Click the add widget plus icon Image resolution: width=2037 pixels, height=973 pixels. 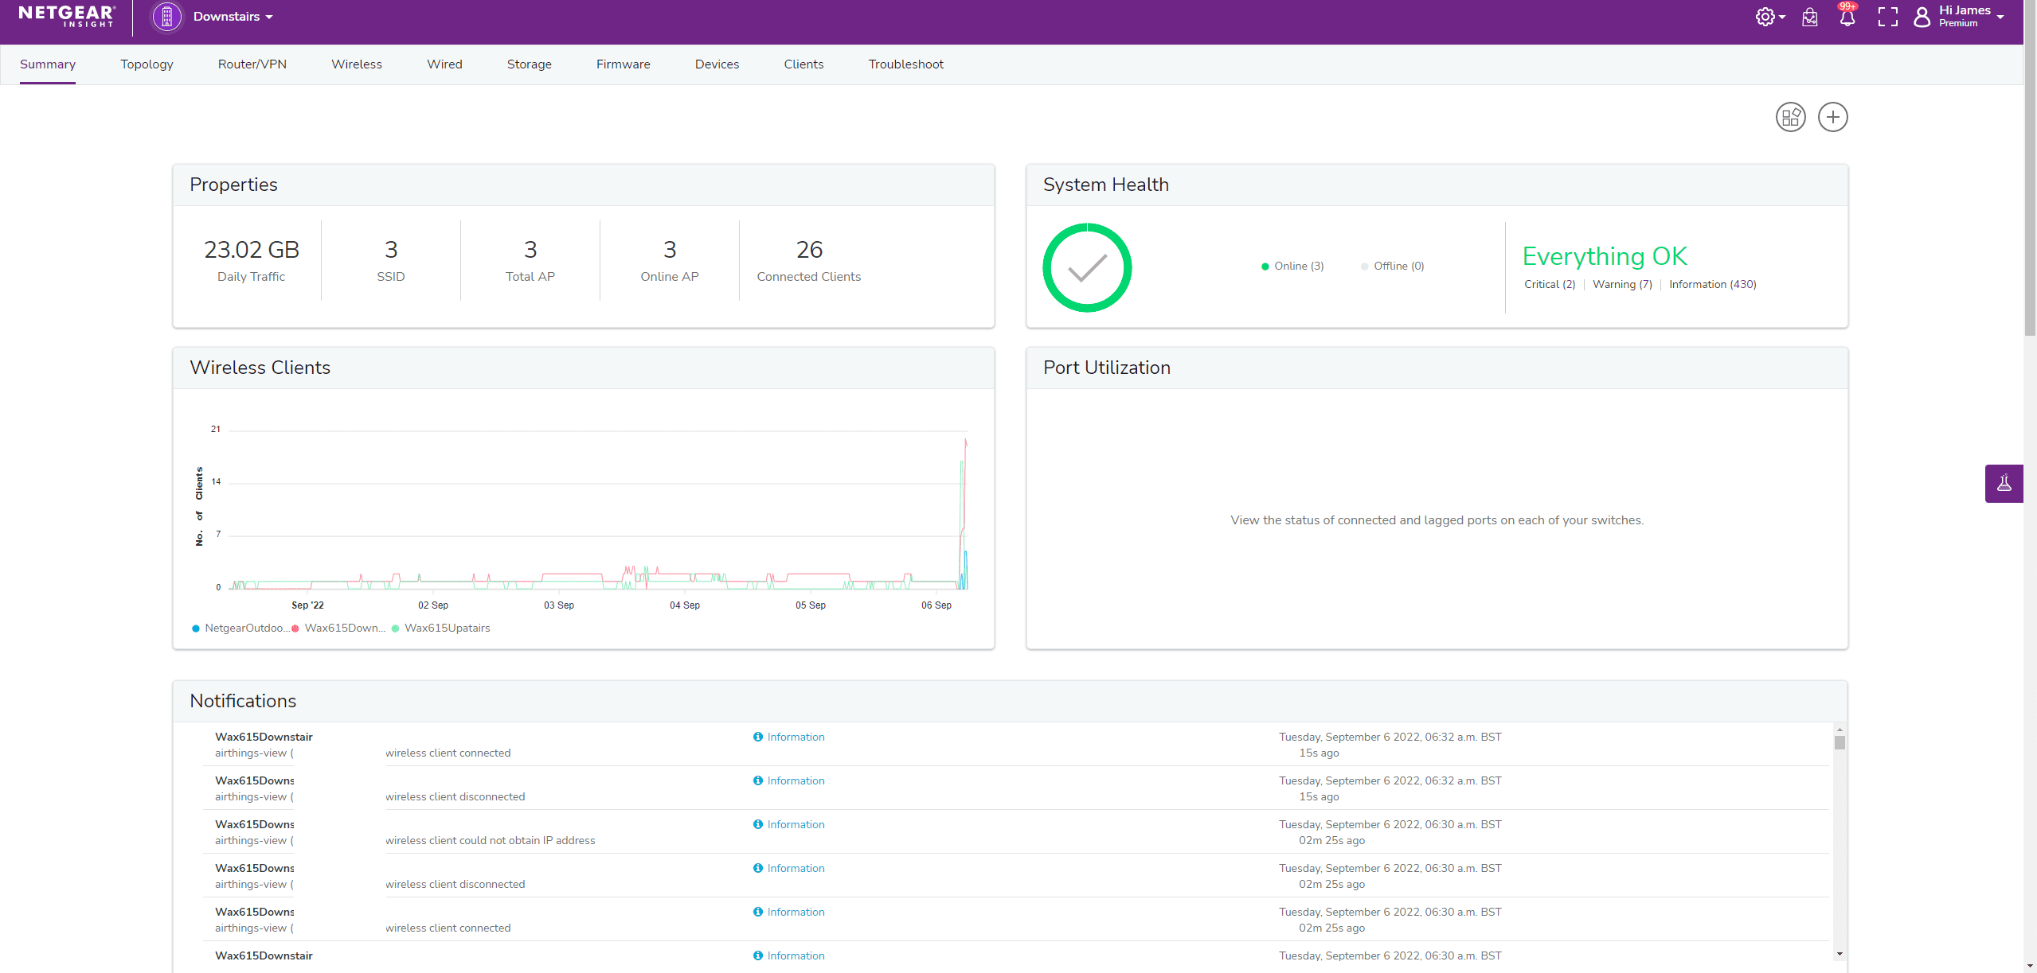coord(1832,118)
